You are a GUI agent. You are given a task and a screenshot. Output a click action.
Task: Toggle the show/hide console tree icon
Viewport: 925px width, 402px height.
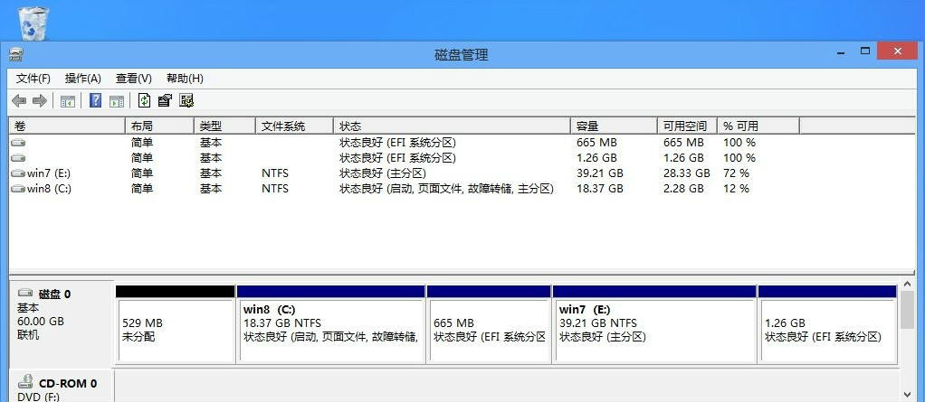coord(68,100)
